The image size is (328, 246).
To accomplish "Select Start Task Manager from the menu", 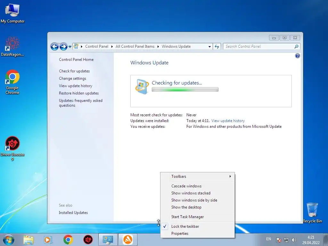I will pos(197,217).
